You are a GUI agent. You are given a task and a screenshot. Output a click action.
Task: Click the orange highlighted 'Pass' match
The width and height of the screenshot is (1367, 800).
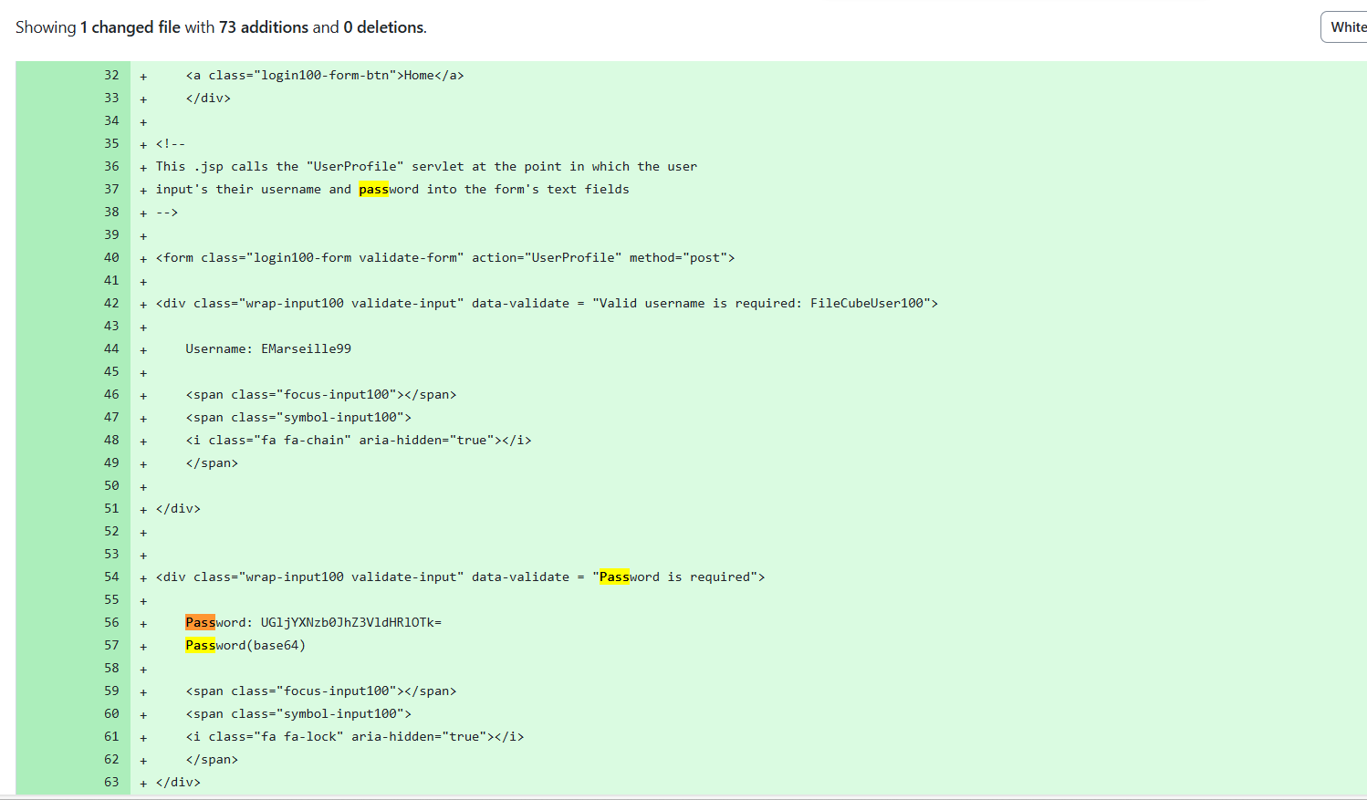click(200, 622)
